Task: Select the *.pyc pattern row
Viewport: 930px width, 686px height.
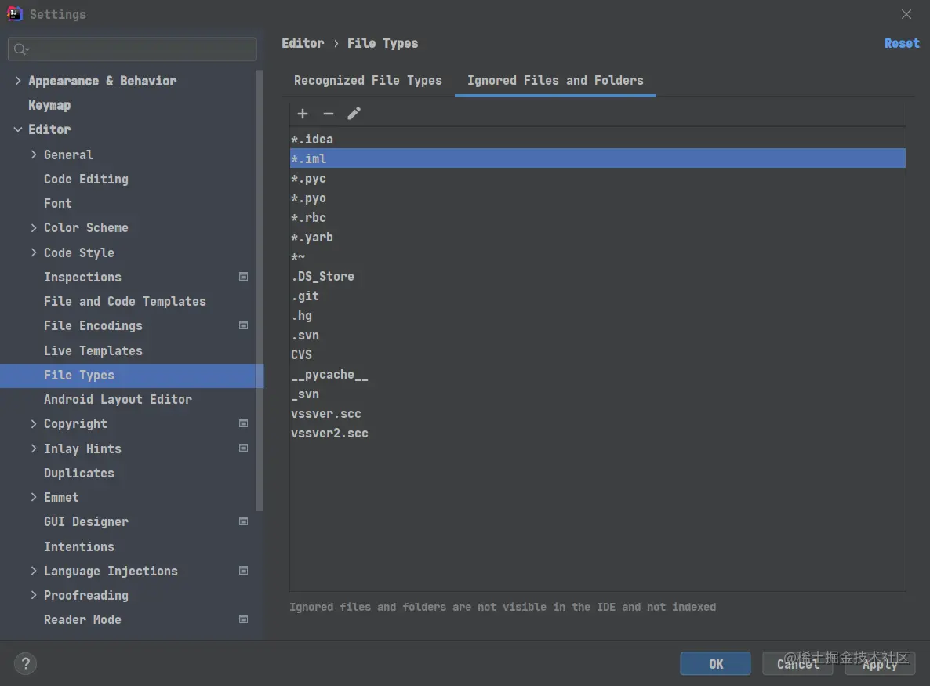Action: click(598, 178)
